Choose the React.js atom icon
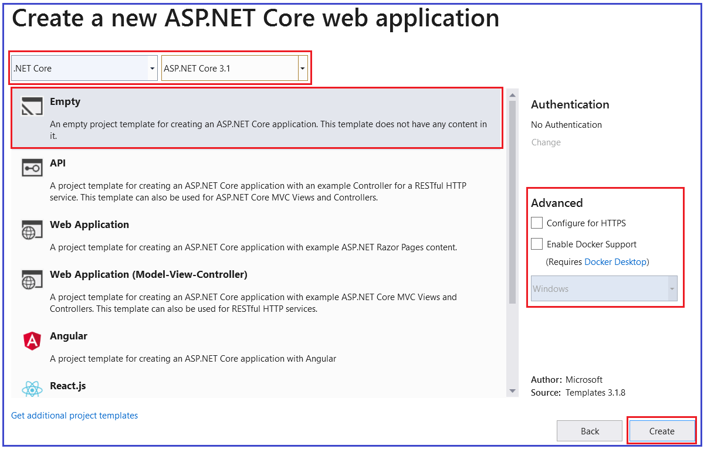Viewport: 704px width, 449px height. click(x=32, y=389)
